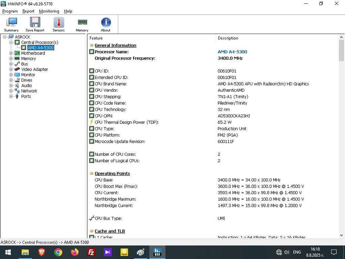Open File Explorer from the taskbar
Image resolution: width=345 pixels, height=259 pixels.
[x=25, y=252]
